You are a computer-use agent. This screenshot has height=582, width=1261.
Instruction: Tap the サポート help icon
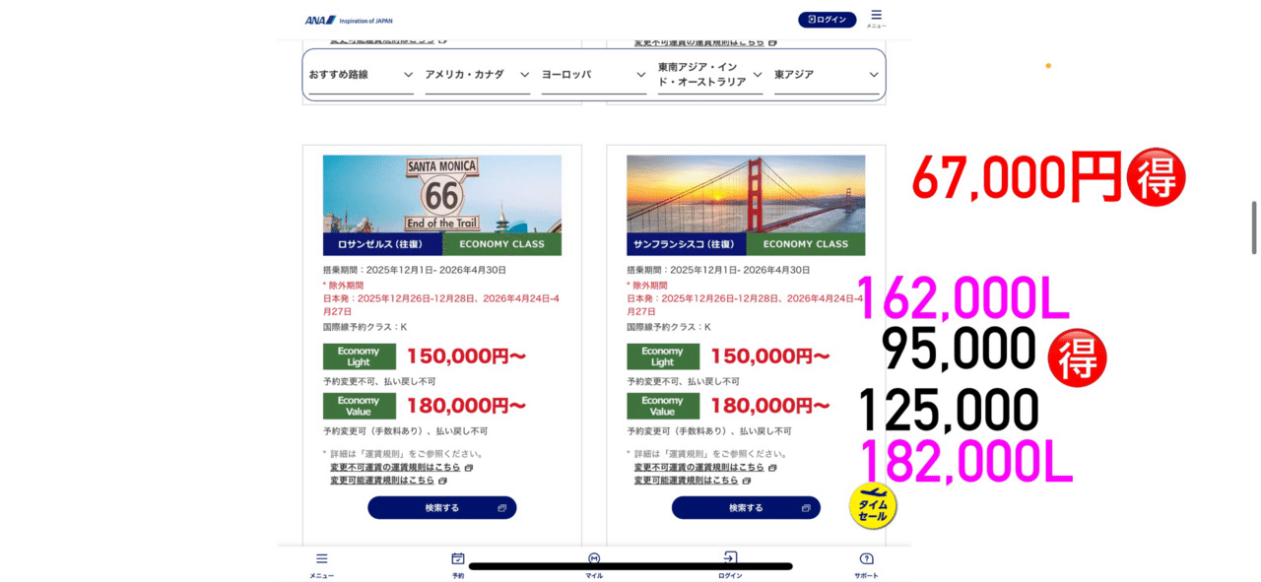(x=866, y=564)
